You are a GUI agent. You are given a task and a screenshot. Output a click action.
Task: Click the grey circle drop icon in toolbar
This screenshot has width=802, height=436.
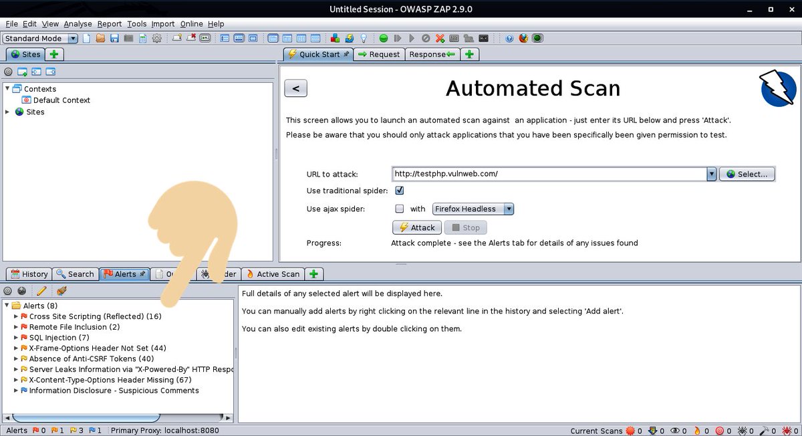pos(425,38)
